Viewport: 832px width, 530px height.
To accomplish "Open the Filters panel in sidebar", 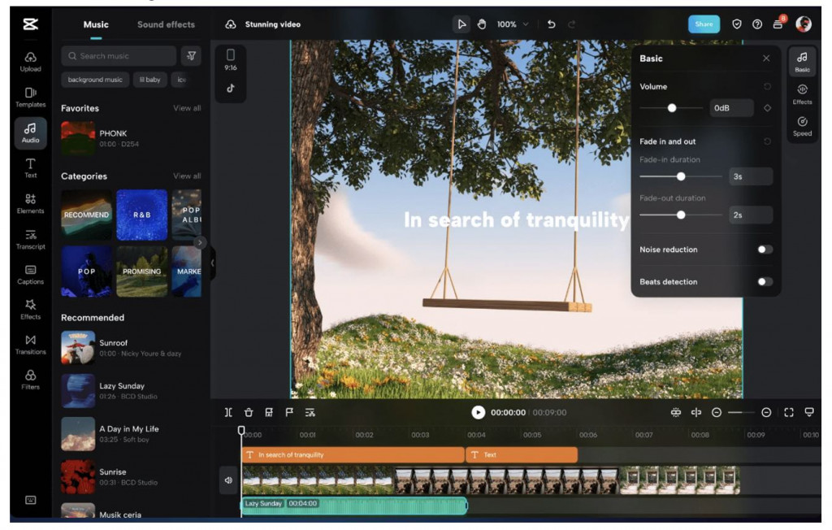I will (x=30, y=379).
